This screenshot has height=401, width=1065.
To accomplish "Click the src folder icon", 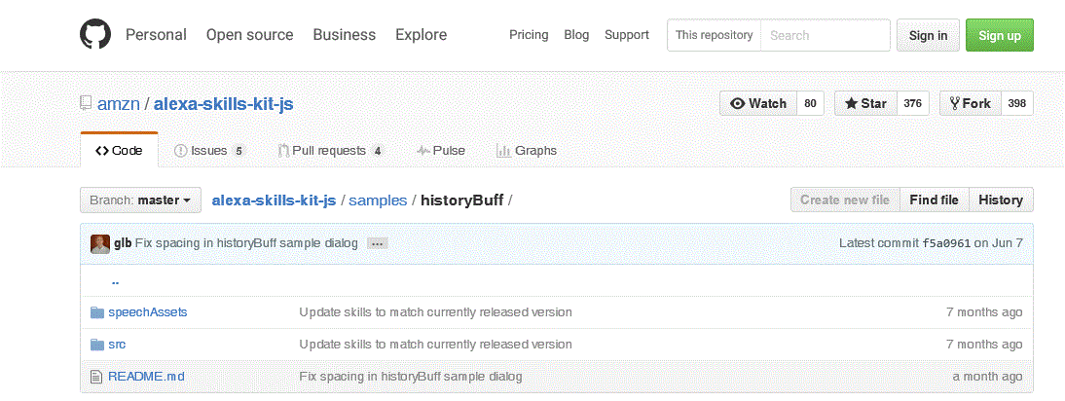I will [x=97, y=344].
